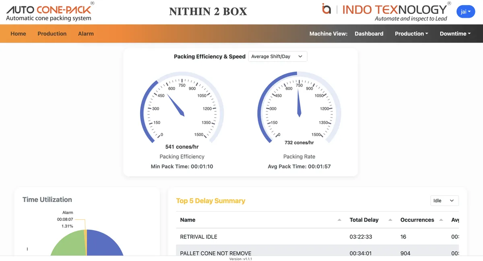Click the Packing Rate gauge
Screen dimensions: 483x261
click(299, 108)
